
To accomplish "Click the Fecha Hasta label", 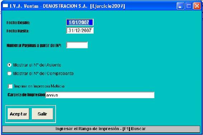I will pos(18,31).
